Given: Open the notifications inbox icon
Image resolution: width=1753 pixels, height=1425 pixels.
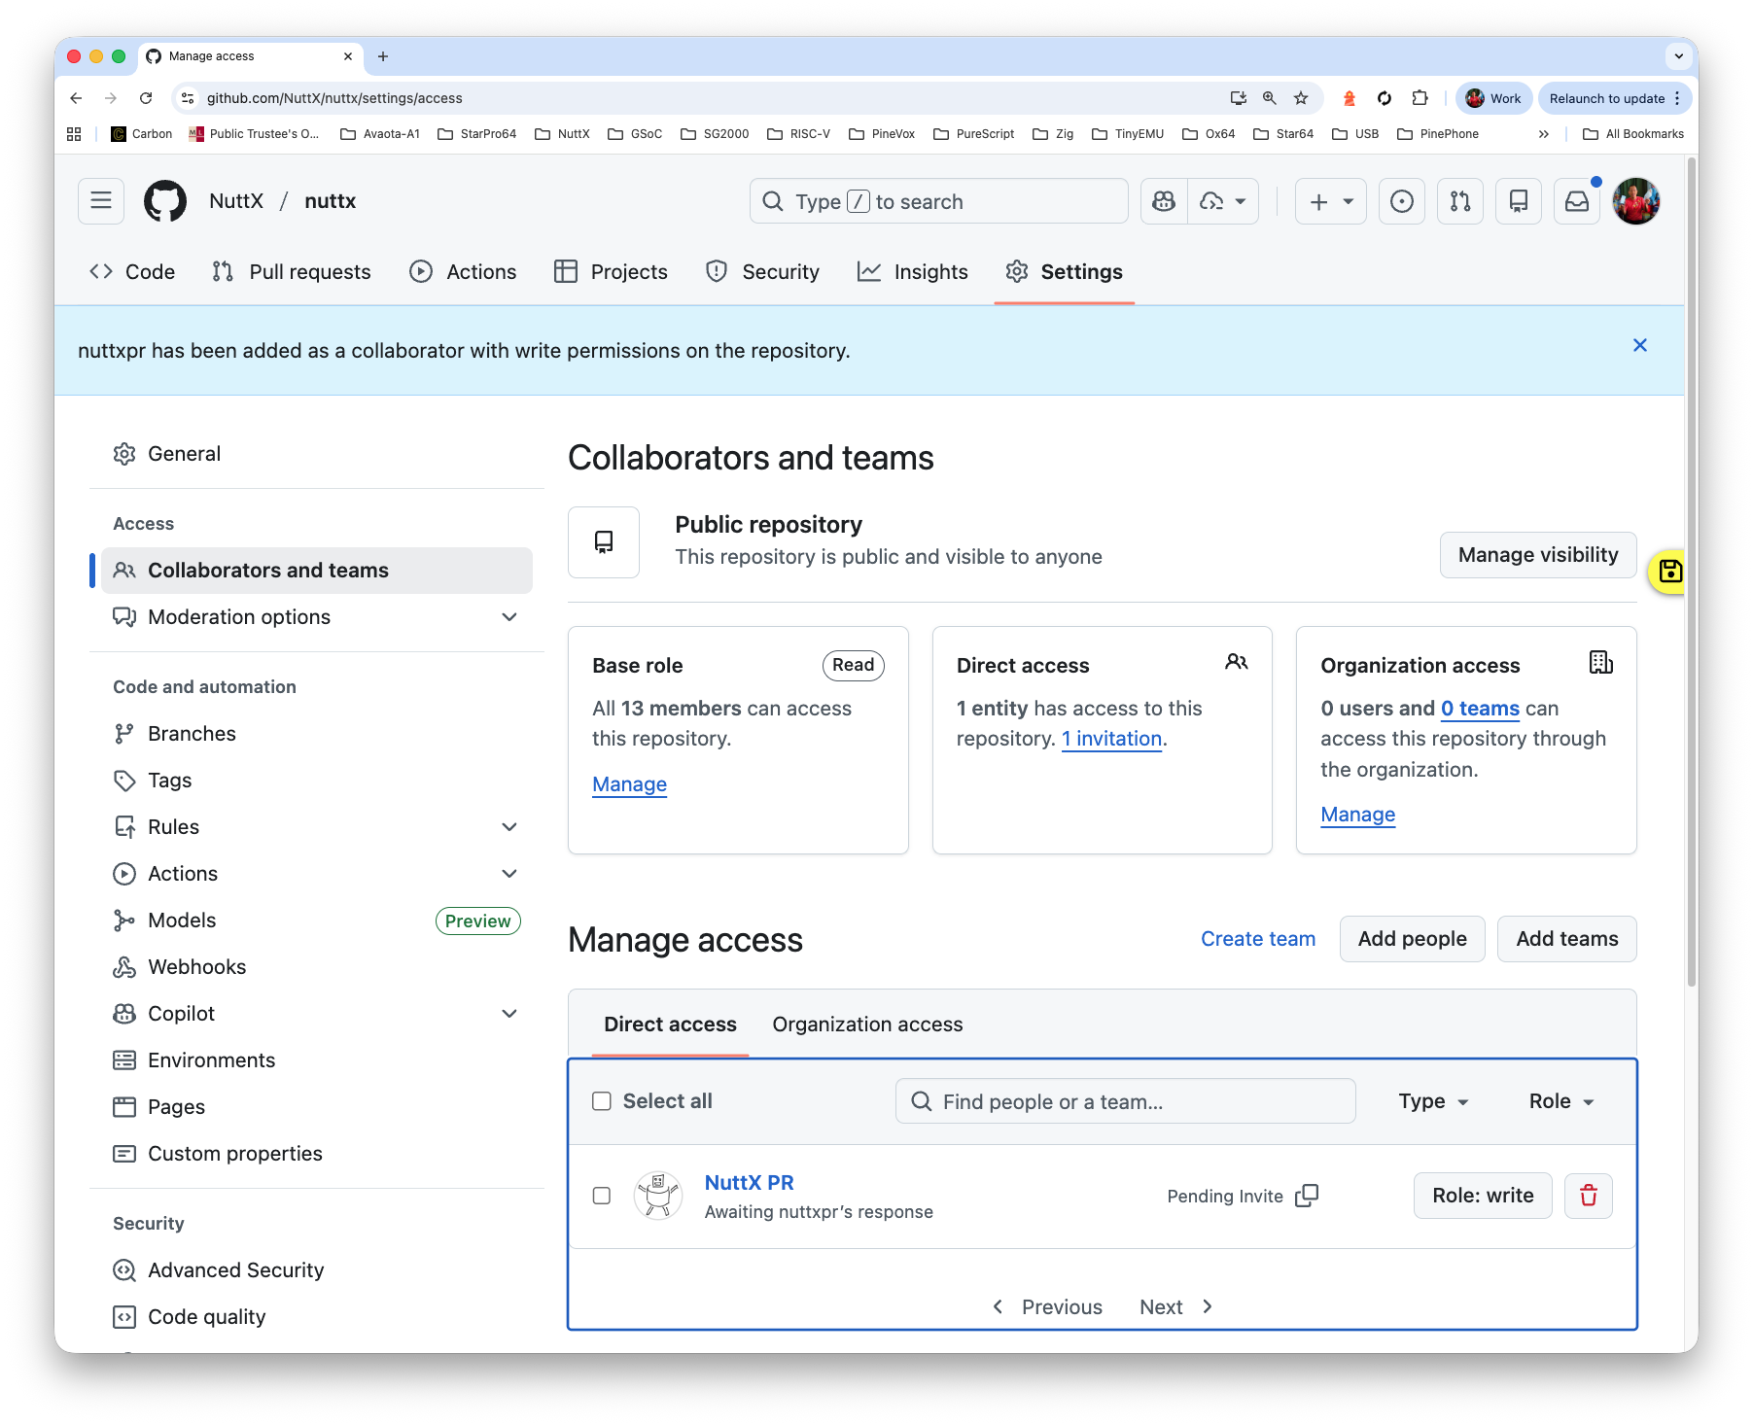Looking at the screenshot, I should pos(1576,201).
